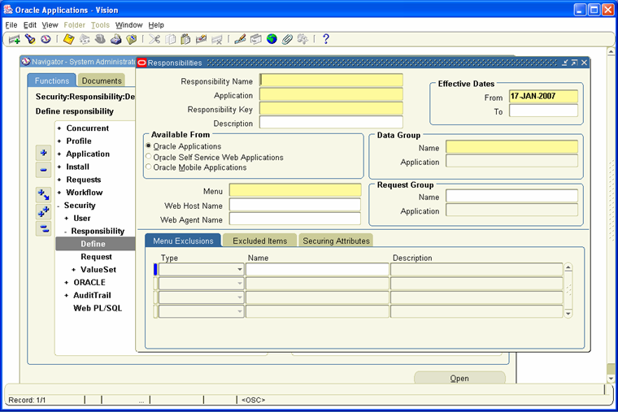Click the Edit Field pencil icon
This screenshot has width=618, height=412.
click(x=240, y=39)
